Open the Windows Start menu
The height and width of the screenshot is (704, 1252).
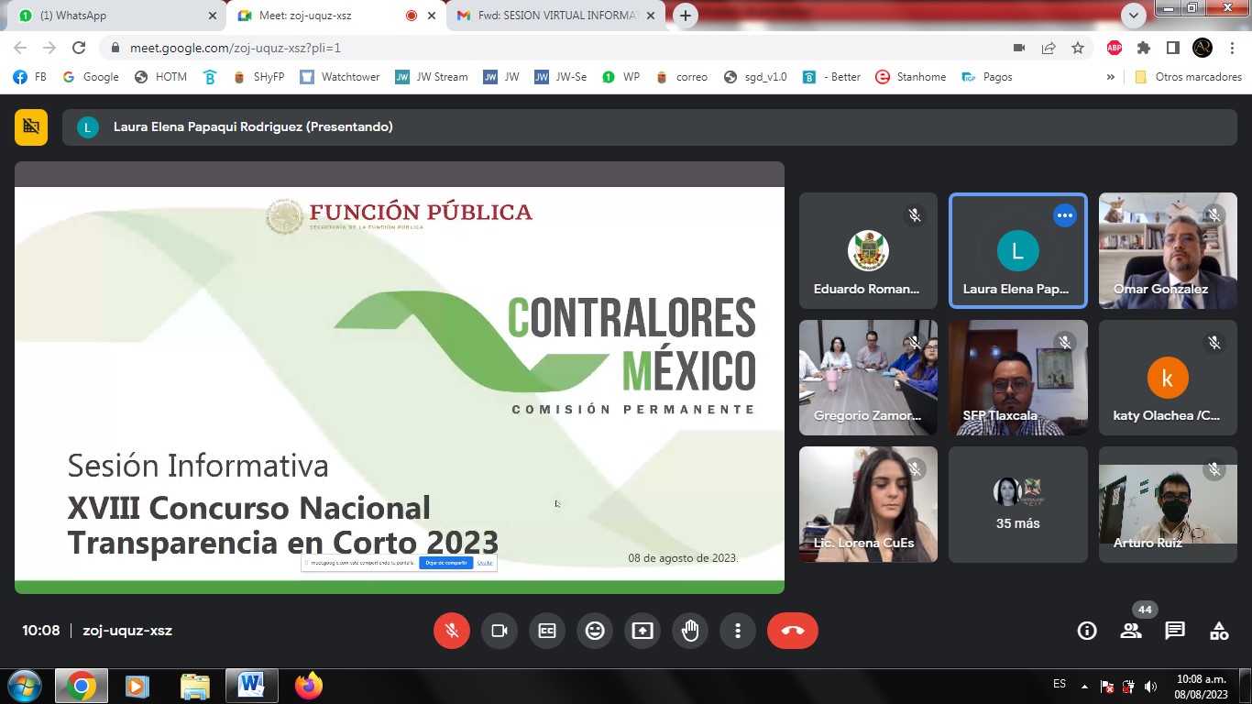tap(25, 686)
